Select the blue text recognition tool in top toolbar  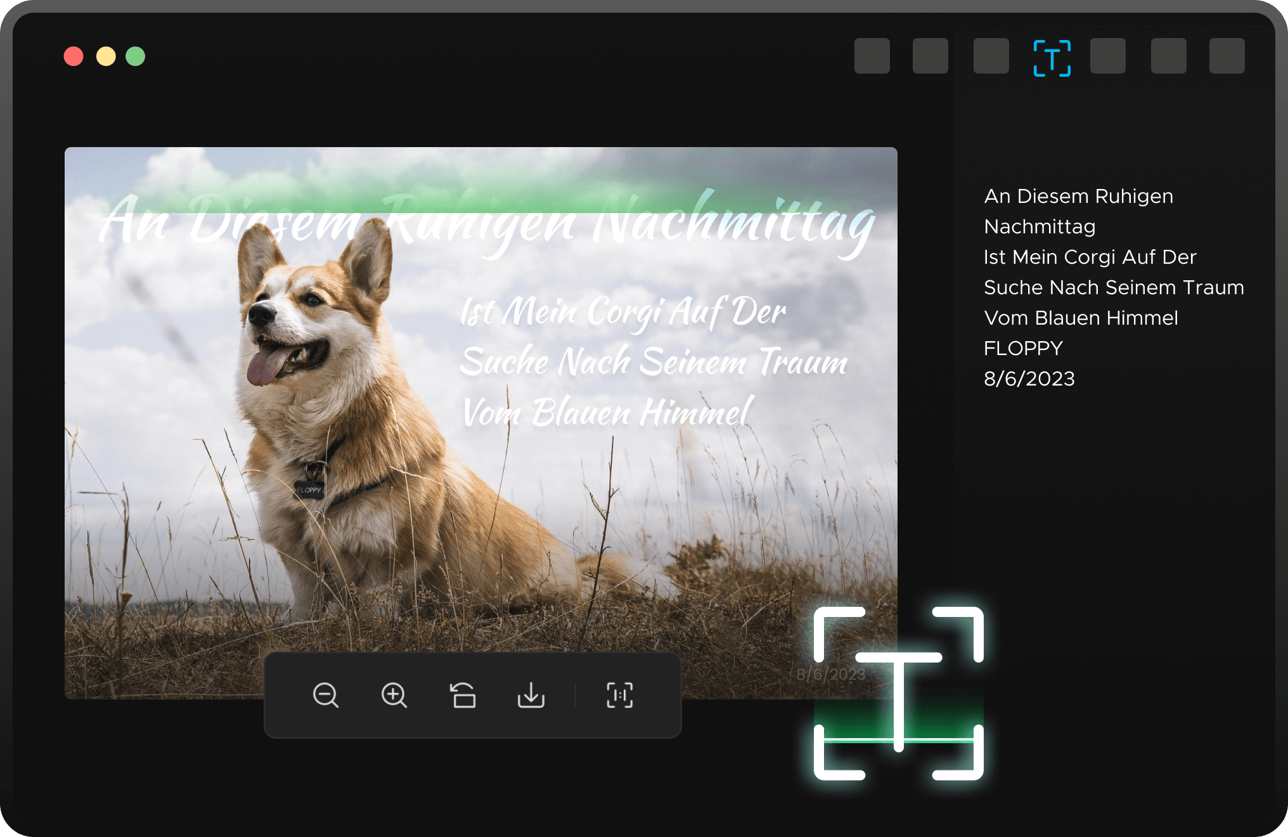[x=1052, y=58]
